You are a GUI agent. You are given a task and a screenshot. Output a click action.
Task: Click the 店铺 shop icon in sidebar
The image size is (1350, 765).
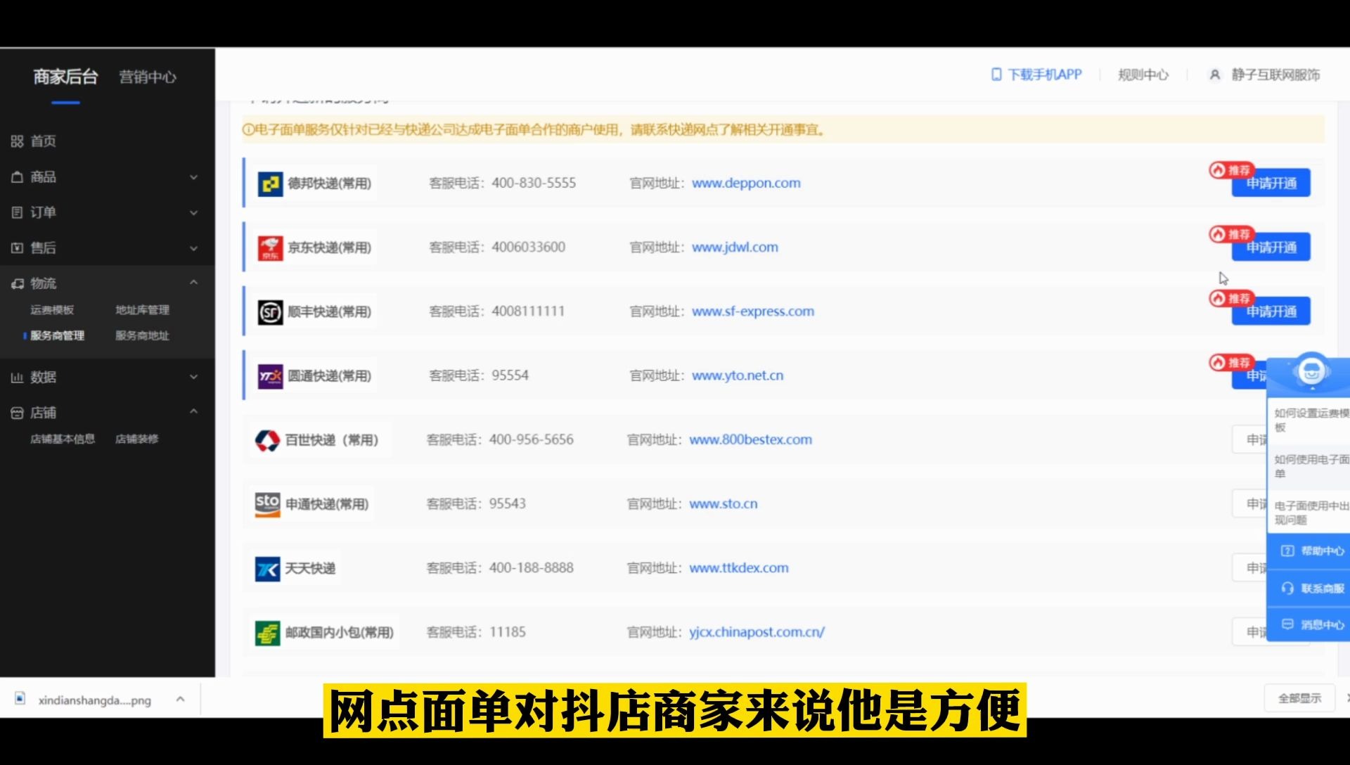[x=18, y=413]
